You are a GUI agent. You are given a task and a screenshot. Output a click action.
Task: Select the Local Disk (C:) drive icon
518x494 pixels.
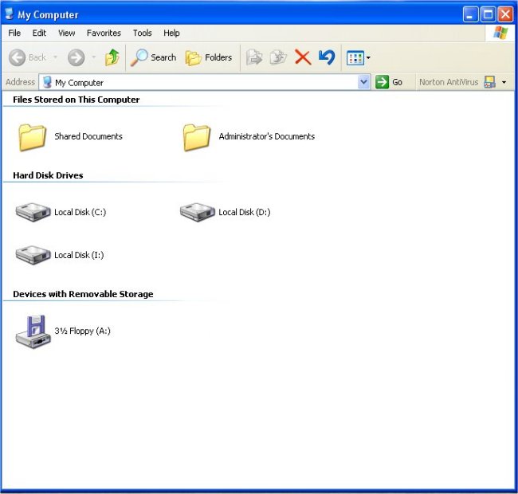[33, 212]
